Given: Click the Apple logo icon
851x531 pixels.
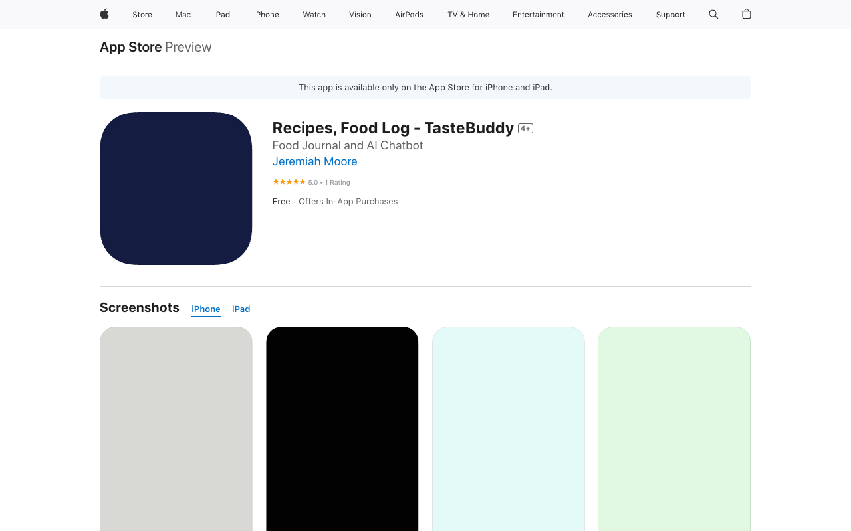Looking at the screenshot, I should click(x=104, y=14).
